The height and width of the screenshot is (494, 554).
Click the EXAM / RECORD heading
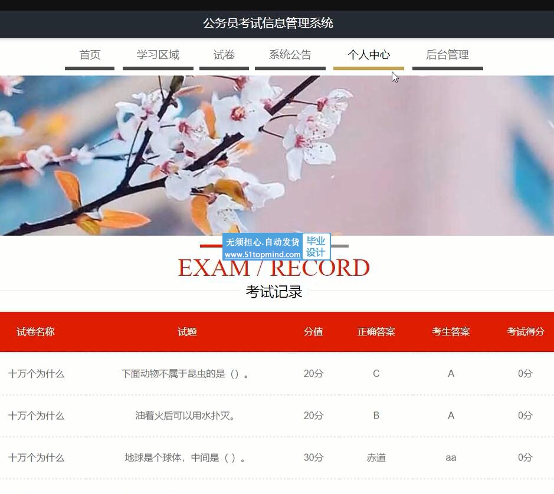[x=274, y=268]
